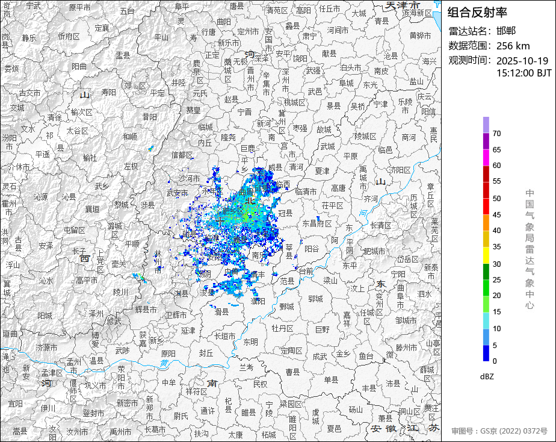Click the 定陶区 map label
556x442 pixels.
click(x=292, y=350)
